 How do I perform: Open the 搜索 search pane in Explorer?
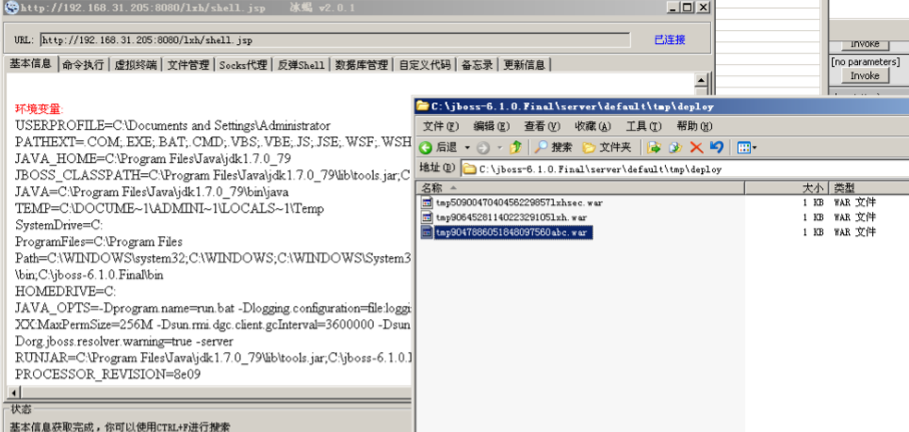[554, 148]
